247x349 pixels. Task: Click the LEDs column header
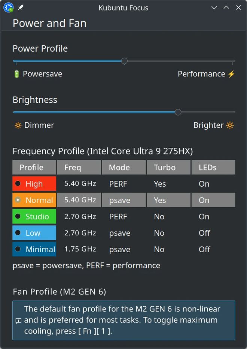[213, 168]
